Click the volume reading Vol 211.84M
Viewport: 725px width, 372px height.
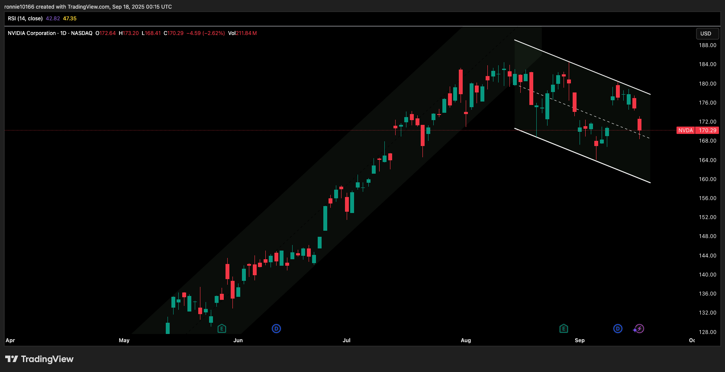coord(242,33)
